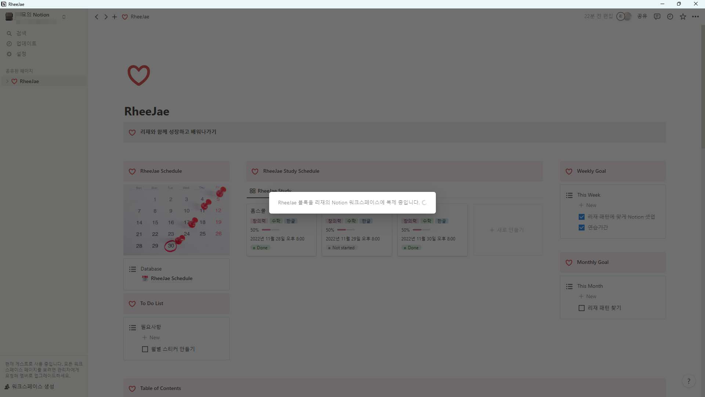The height and width of the screenshot is (397, 705).
Task: Click the new page plus icon
Action: pyautogui.click(x=115, y=17)
